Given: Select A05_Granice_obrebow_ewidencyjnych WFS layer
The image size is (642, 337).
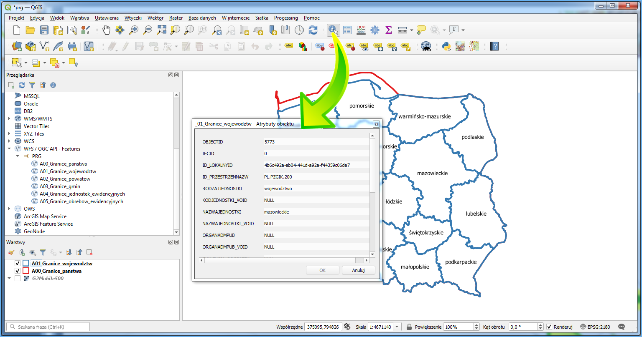Looking at the screenshot, I should [82, 201].
